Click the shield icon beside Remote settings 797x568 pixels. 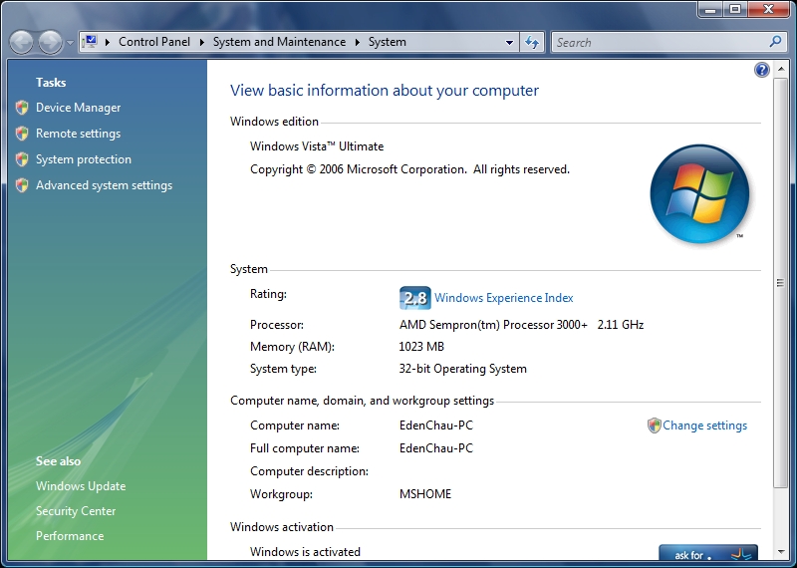pos(22,134)
